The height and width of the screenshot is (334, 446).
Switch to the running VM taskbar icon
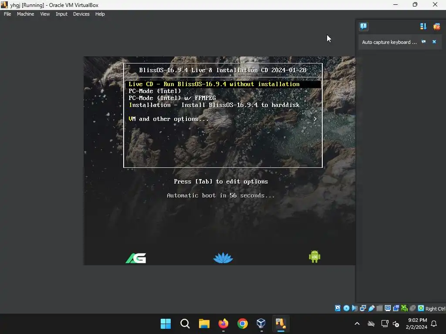[x=280, y=324]
